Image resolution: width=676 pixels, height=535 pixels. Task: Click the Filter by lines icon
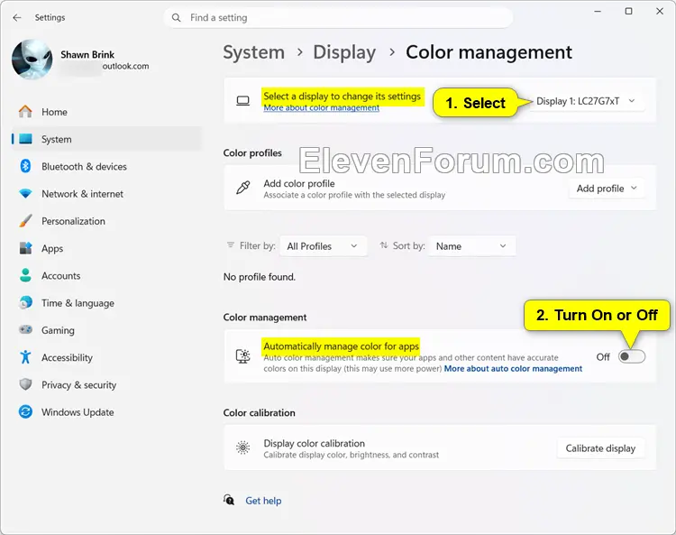click(x=231, y=245)
